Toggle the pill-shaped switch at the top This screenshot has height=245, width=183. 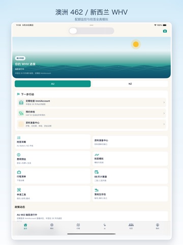pyautogui.click(x=91, y=31)
